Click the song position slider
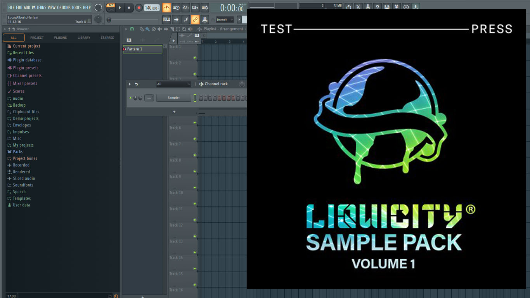 coord(133,20)
